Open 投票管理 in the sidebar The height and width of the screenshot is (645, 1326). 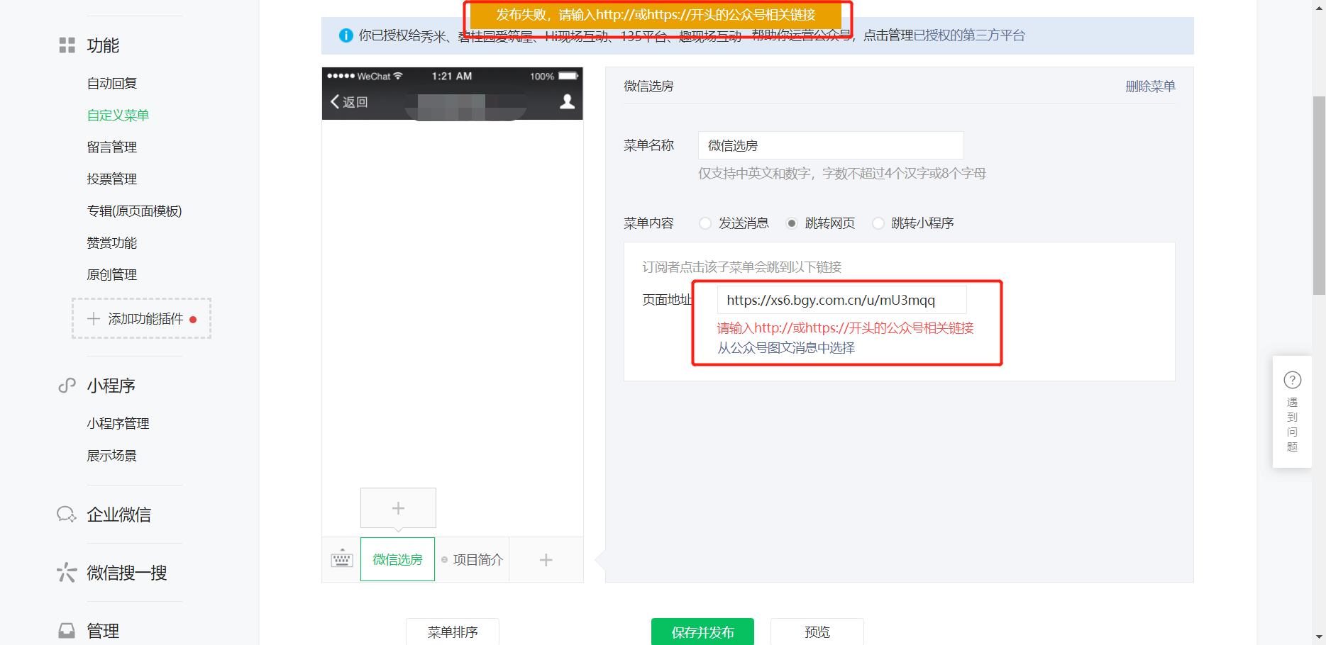pyautogui.click(x=112, y=179)
